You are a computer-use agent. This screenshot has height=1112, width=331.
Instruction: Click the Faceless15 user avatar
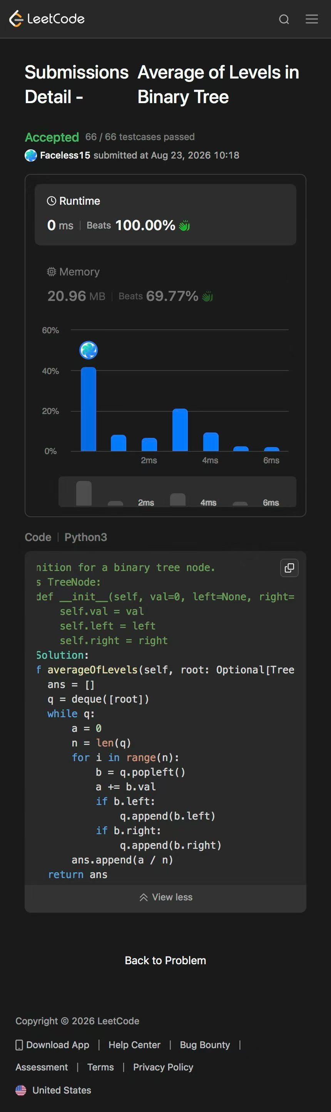tap(31, 155)
